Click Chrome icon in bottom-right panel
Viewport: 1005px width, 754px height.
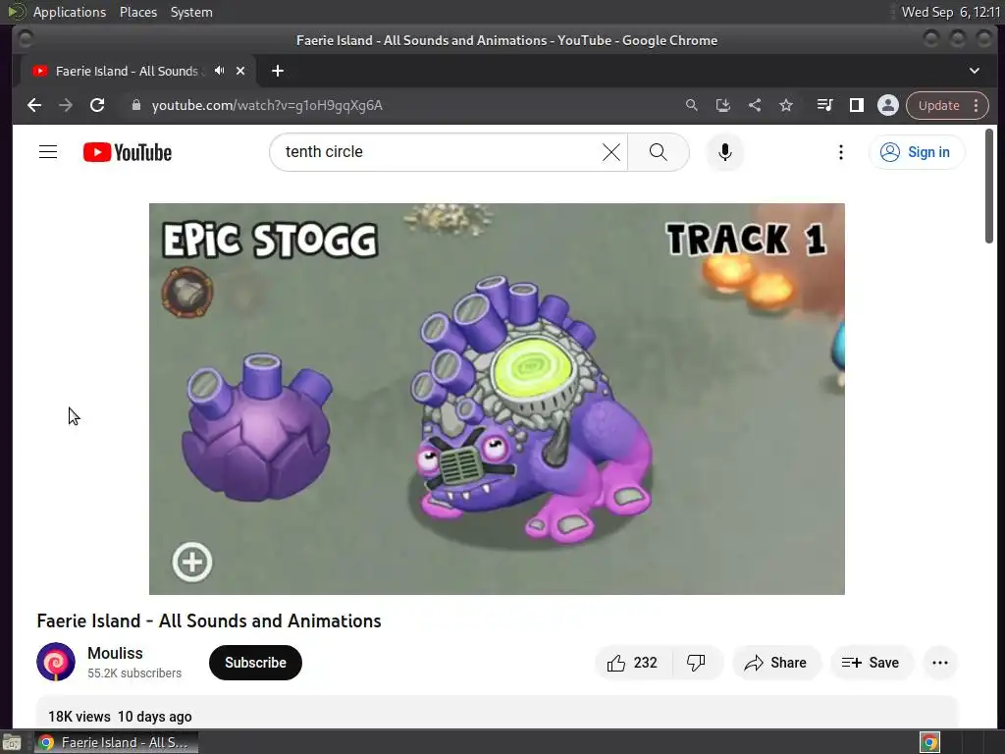coord(929,742)
